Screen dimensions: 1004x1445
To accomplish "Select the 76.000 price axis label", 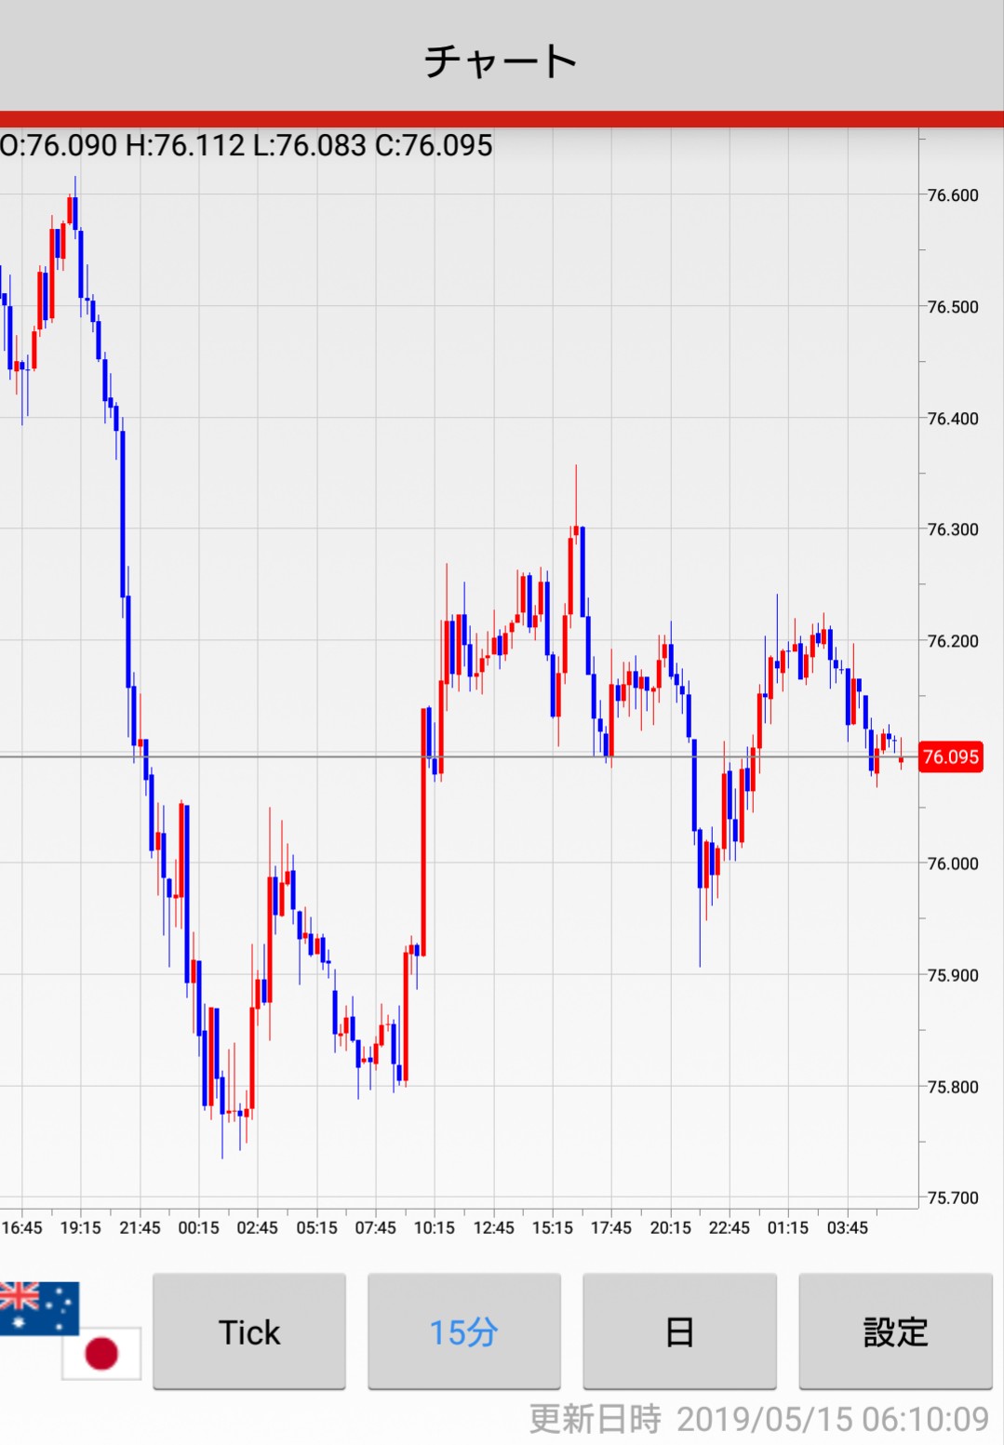I will [952, 863].
